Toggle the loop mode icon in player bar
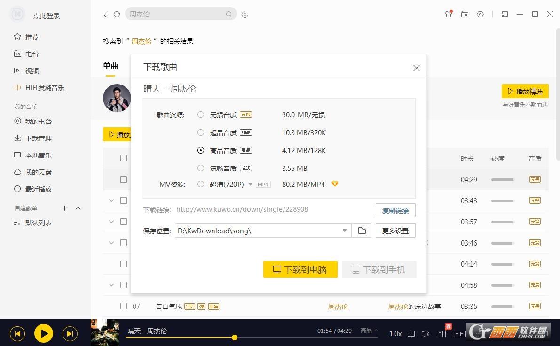 411,334
